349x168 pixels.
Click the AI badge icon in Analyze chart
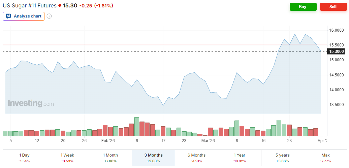[8, 16]
